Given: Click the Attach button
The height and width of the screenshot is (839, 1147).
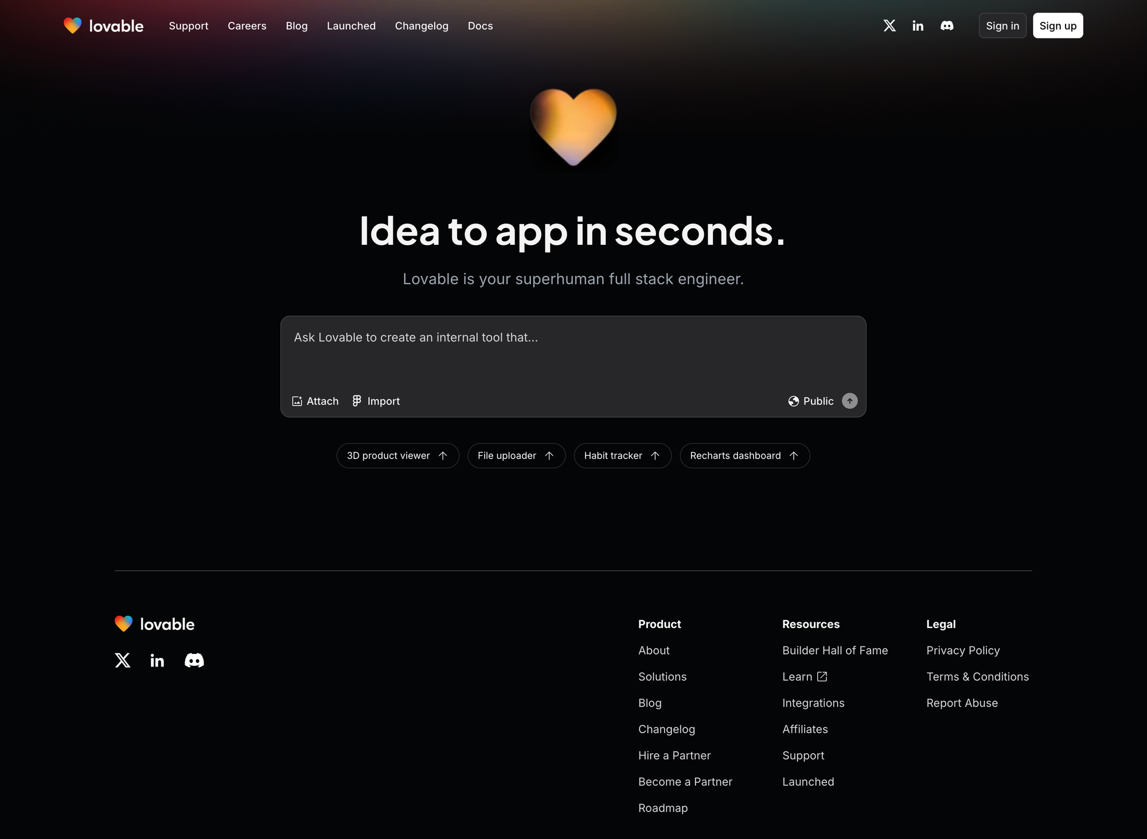Looking at the screenshot, I should click(315, 401).
